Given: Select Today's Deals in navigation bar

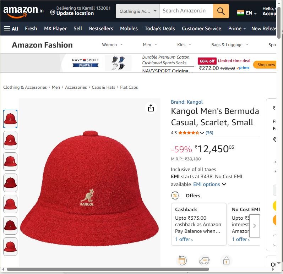Looking at the screenshot, I should (160, 28).
